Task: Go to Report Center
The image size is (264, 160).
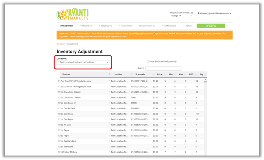Action: tap(147, 26)
